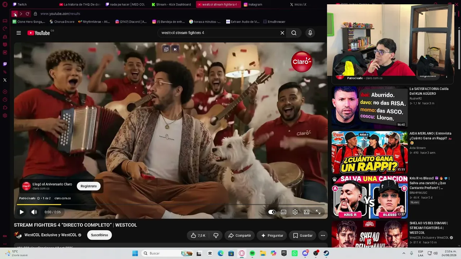Open Clone Hero Songs bookmark
Image resolution: width=461 pixels, height=259 pixels.
click(x=29, y=22)
